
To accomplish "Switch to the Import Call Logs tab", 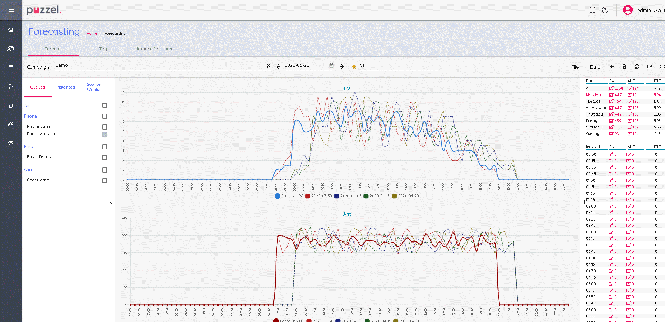I will pos(154,49).
